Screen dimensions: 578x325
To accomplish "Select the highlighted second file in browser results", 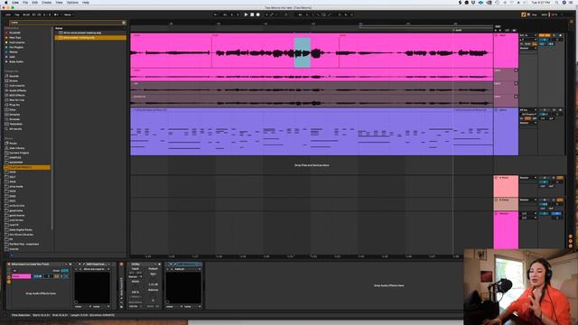I will (90, 38).
